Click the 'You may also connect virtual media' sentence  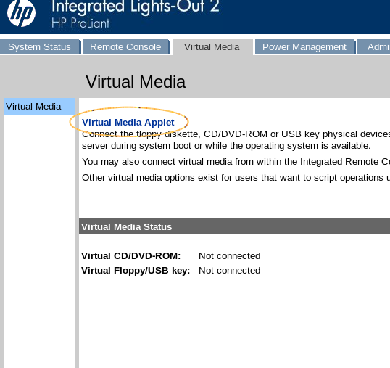pyautogui.click(x=236, y=162)
